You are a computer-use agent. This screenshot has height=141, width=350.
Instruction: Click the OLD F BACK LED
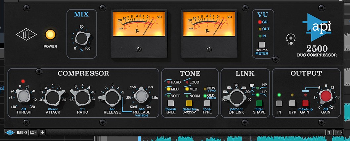click(x=205, y=96)
